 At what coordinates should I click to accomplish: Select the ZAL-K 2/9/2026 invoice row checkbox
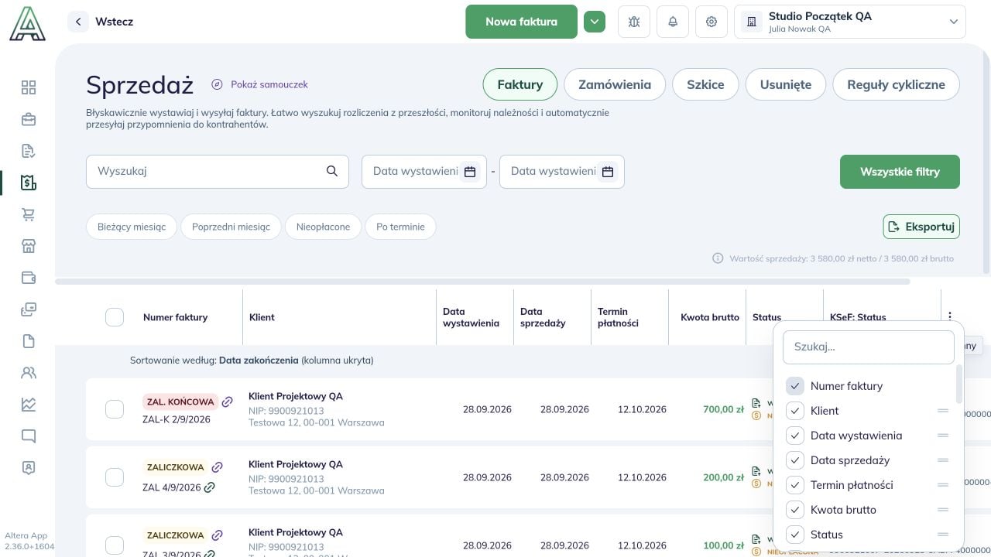pyautogui.click(x=115, y=409)
